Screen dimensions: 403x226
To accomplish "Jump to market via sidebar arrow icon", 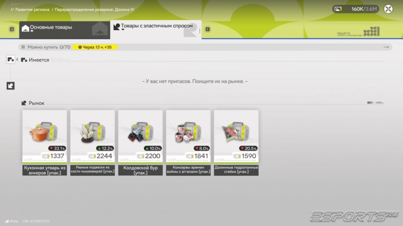I will [x=11, y=86].
